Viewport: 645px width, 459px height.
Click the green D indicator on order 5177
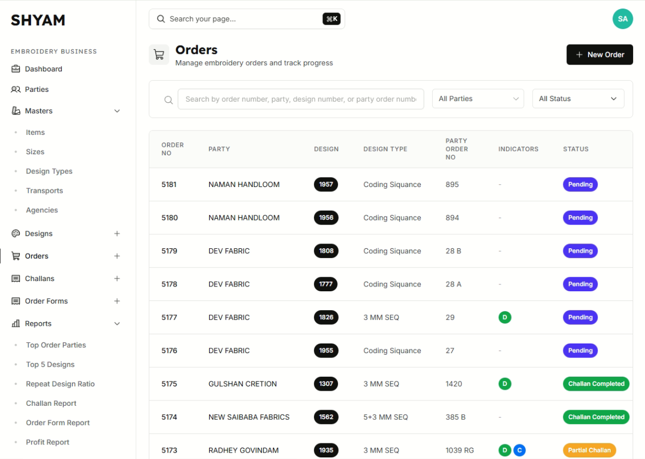pos(505,317)
